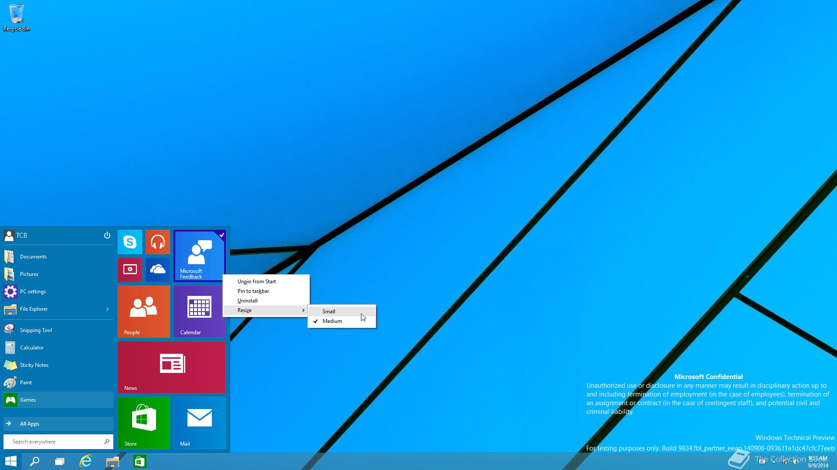Expand Resize submenu arrow
The height and width of the screenshot is (470, 837).
pyautogui.click(x=303, y=310)
